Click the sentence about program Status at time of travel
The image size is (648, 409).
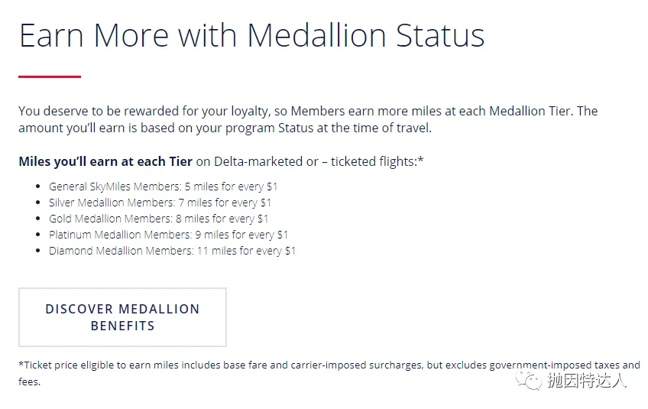(225, 128)
